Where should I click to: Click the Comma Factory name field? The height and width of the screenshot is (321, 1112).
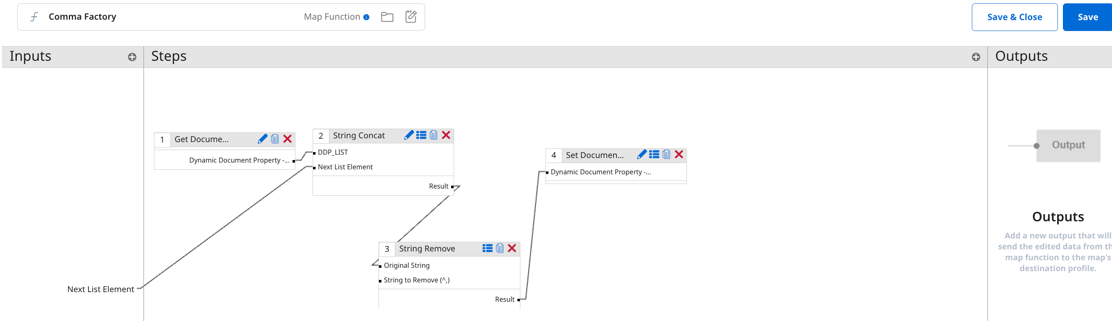[82, 17]
